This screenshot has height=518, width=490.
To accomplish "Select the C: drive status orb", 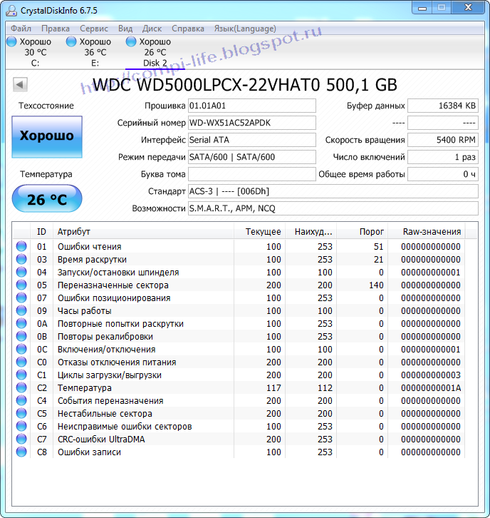I will point(11,41).
